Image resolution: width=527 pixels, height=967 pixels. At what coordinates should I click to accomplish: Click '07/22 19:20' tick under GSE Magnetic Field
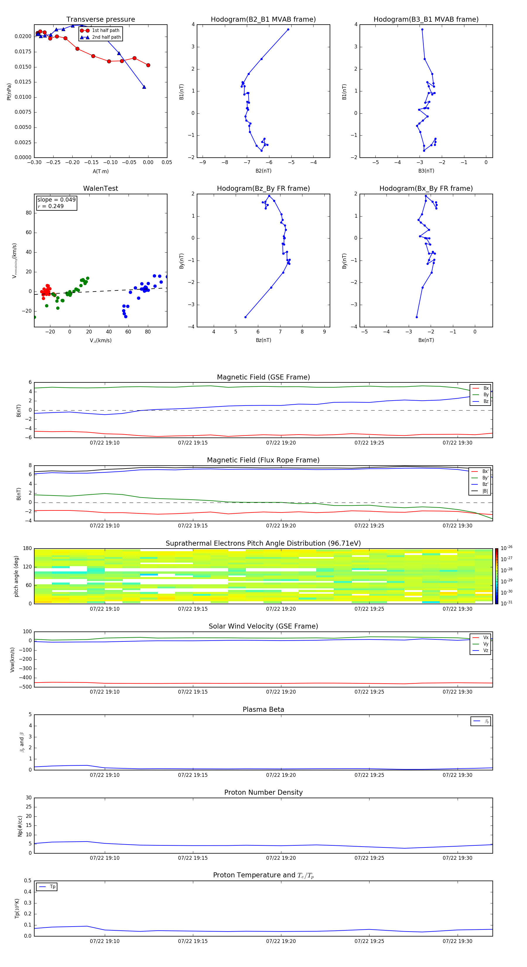click(281, 443)
